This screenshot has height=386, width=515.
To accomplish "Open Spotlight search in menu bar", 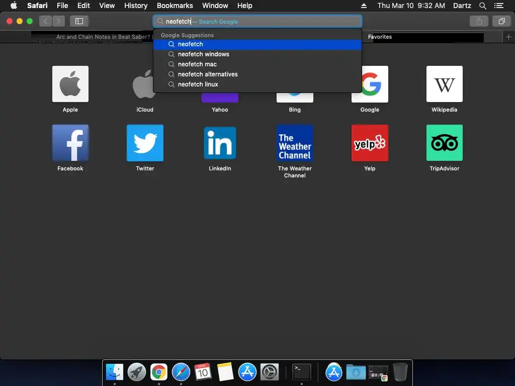I will point(482,6).
